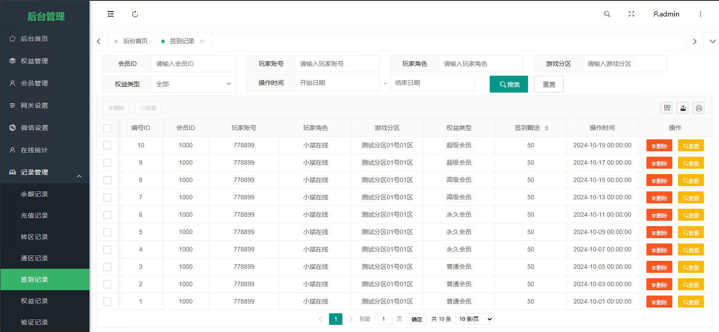Click the 确定 pagination button
This screenshot has height=332, width=719.
417,319
